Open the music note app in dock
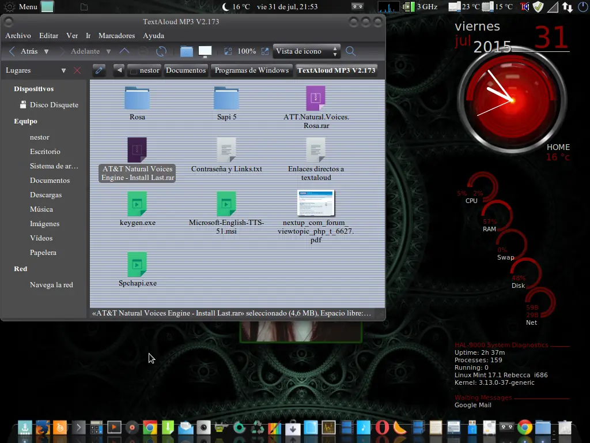The image size is (590, 443). click(x=364, y=427)
